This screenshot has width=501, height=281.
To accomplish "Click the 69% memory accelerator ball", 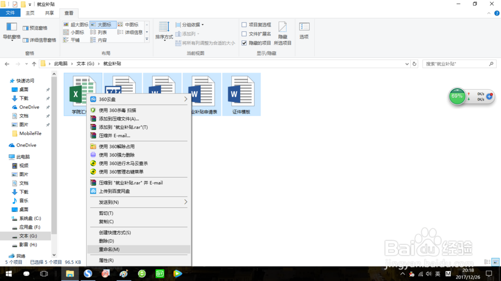I will [x=457, y=96].
